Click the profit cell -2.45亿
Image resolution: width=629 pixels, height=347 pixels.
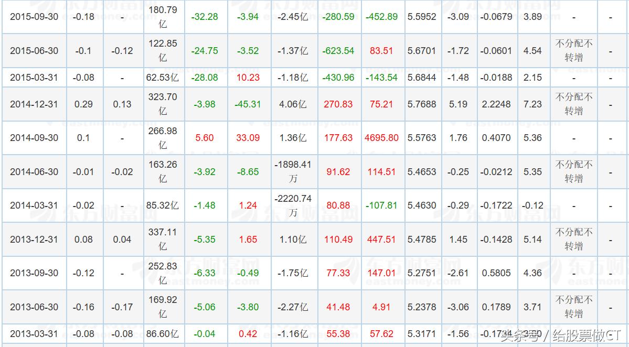(293, 17)
